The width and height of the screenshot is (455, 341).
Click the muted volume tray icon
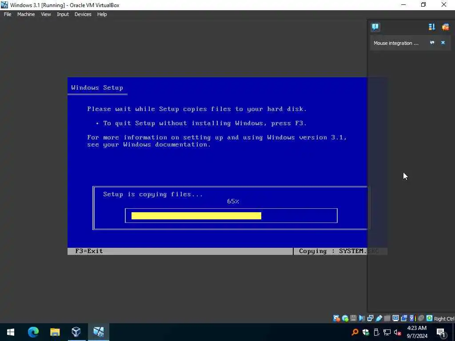(x=398, y=332)
